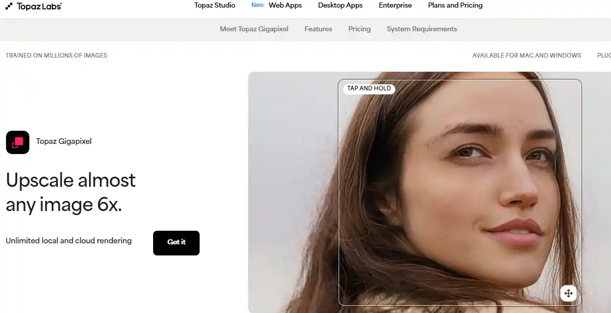611x313 pixels.
Task: Go to Meet Topaz Gigapixel section
Action: point(254,29)
